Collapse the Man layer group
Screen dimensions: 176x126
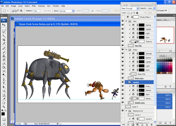pos(126,21)
